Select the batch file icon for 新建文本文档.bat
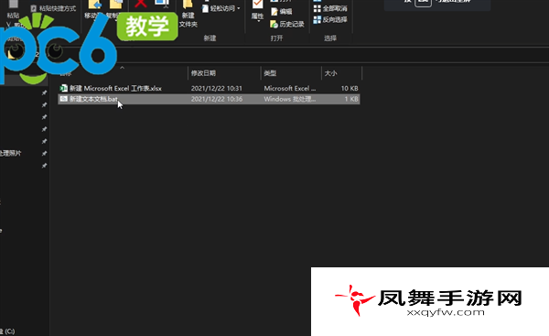This screenshot has width=549, height=336. (x=63, y=99)
